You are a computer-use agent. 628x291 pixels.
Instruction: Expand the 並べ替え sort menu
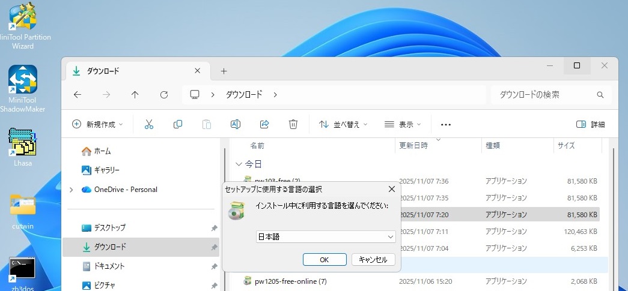343,124
